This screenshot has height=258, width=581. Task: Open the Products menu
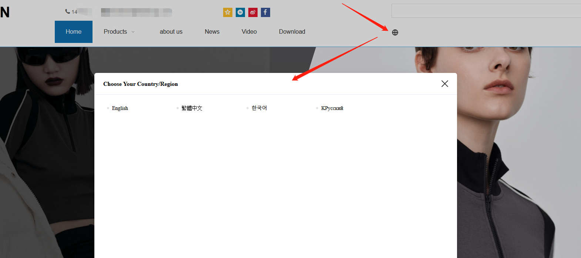tap(115, 32)
